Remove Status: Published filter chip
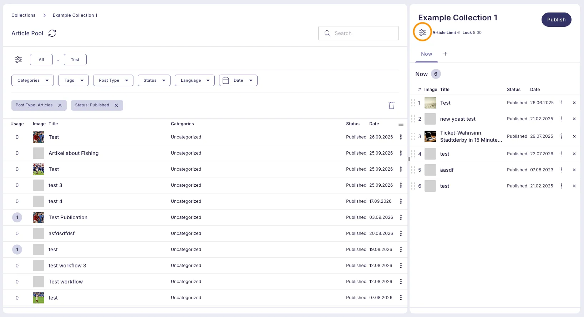 116,105
